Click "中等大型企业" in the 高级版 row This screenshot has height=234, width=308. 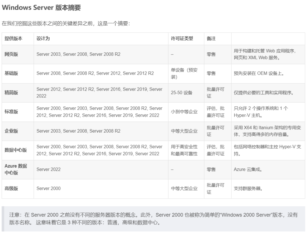184,188
